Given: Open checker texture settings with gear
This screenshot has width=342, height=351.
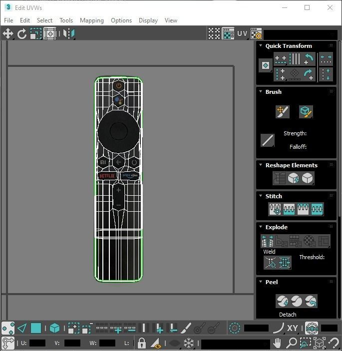Looking at the screenshot, I should click(x=256, y=34).
